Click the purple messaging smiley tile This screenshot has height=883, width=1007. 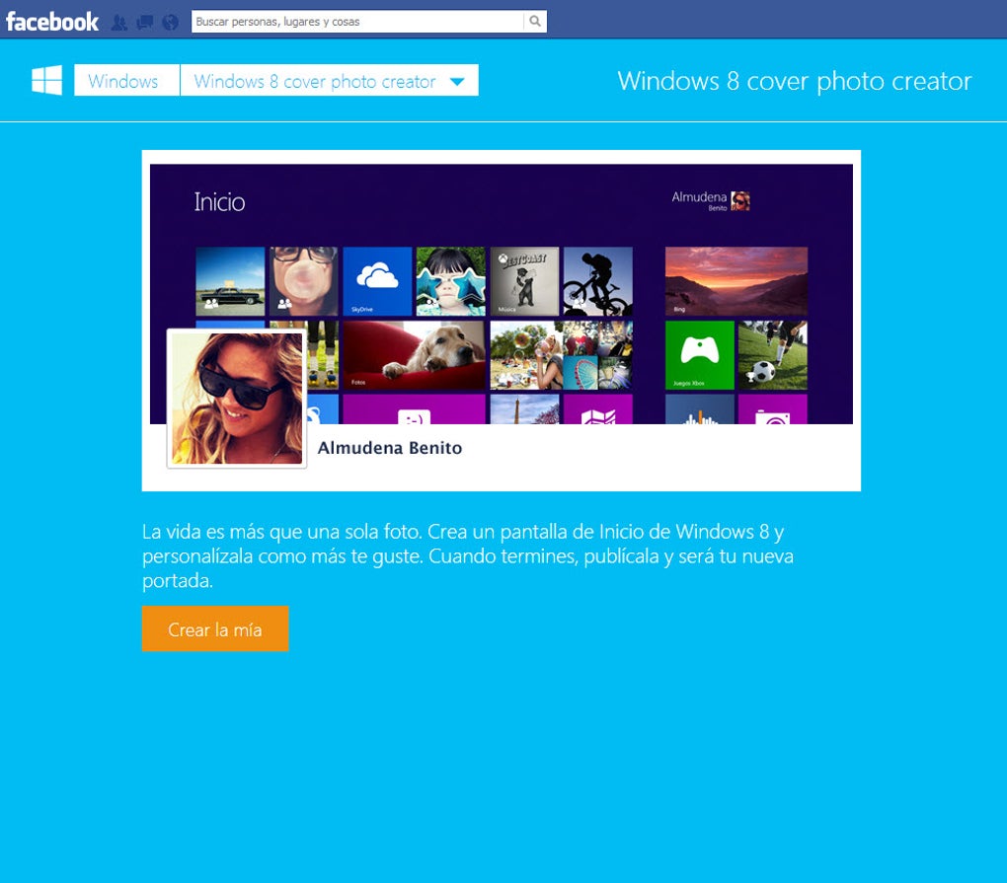click(415, 409)
